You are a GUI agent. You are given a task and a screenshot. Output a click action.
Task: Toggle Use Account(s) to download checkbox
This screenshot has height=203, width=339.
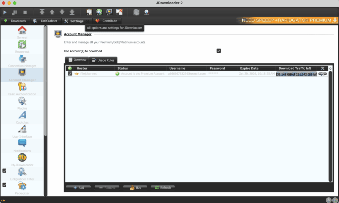[x=218, y=51]
